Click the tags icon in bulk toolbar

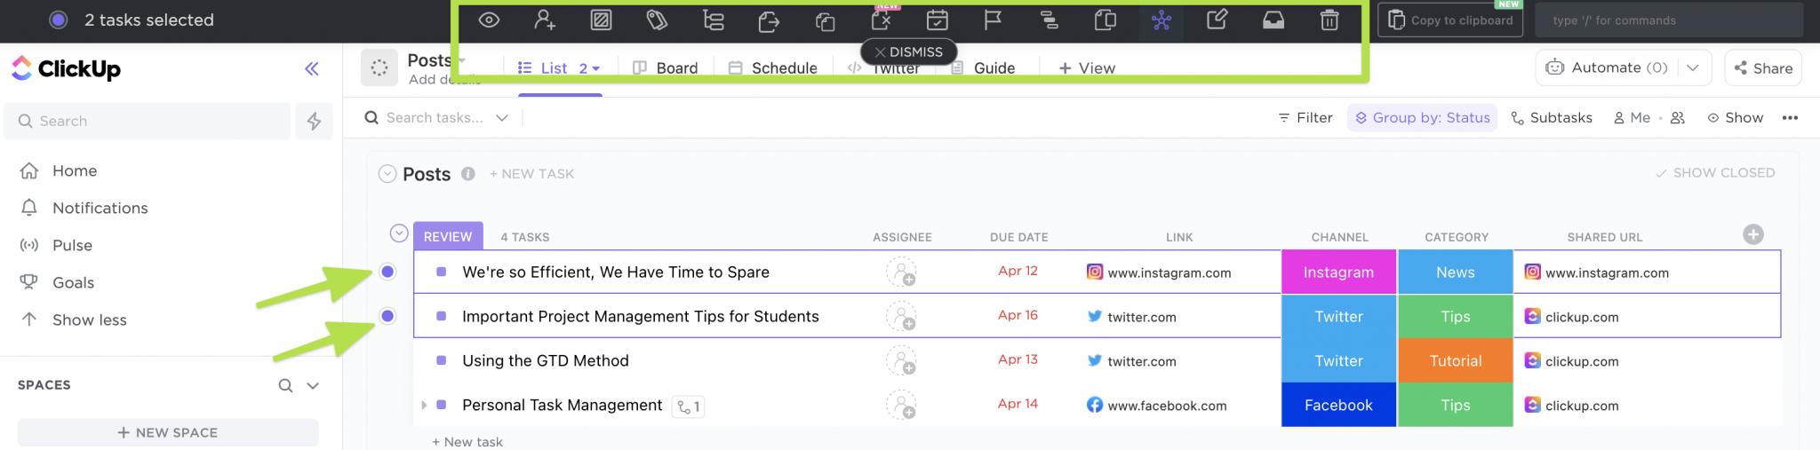[657, 20]
